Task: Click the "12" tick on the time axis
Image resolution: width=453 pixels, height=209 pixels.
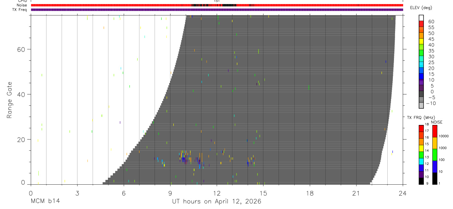Action: (217, 193)
